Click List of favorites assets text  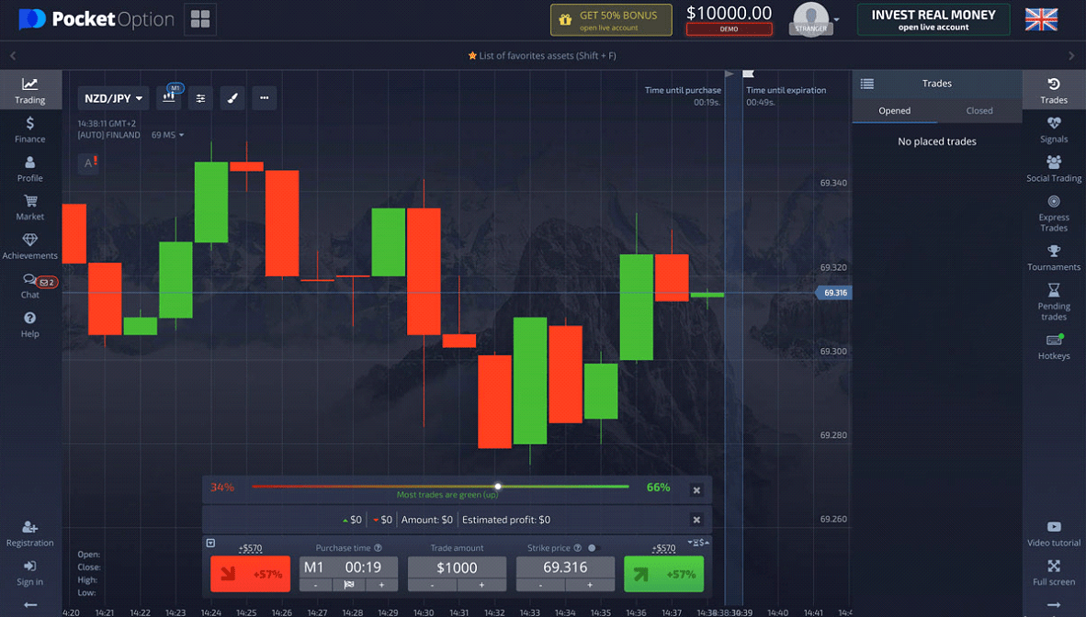coord(542,55)
